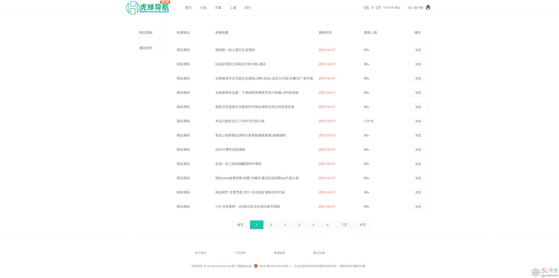
Task: Go to page 6 in pagination
Action: click(328, 225)
